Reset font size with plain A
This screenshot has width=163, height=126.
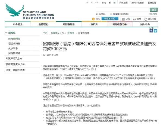click(92, 3)
